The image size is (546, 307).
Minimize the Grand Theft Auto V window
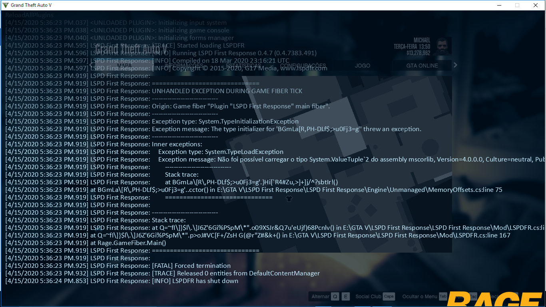click(x=499, y=5)
